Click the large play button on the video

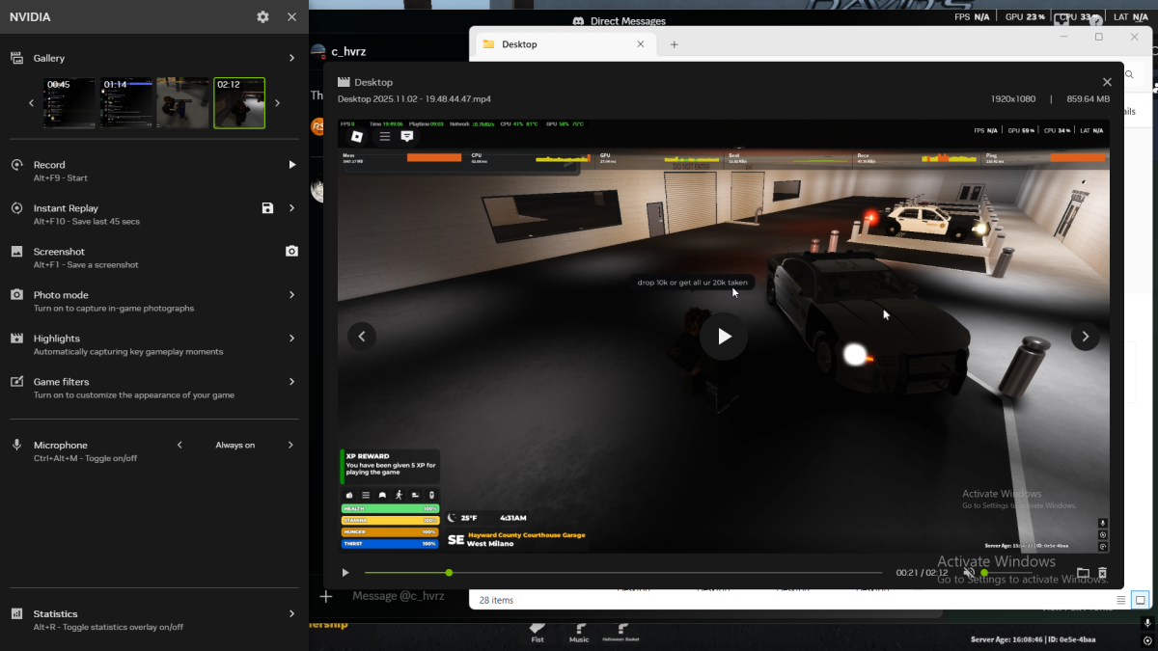click(x=724, y=337)
